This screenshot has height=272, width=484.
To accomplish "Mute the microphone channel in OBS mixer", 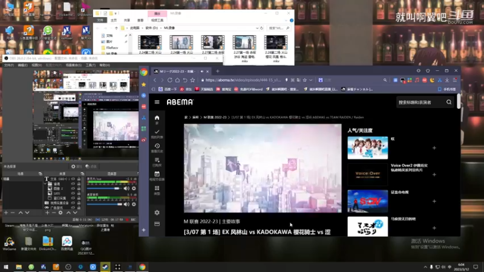I will click(126, 189).
